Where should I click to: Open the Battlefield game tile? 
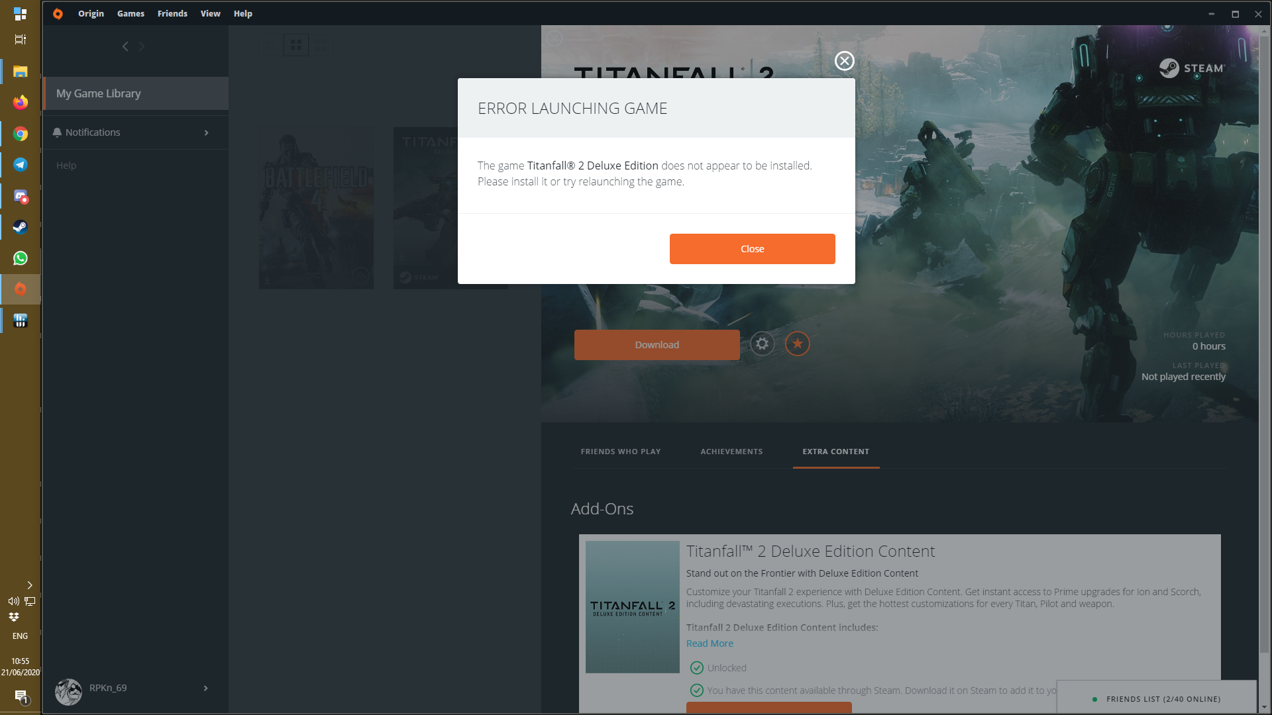[x=316, y=208]
